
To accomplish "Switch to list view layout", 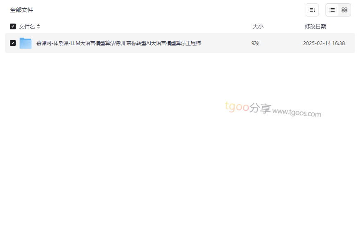I will (332, 10).
